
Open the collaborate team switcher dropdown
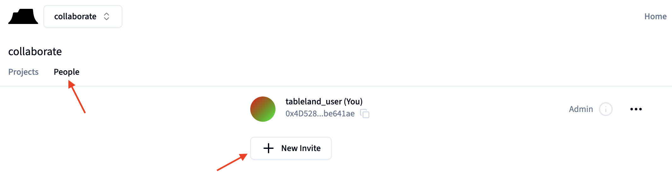83,16
